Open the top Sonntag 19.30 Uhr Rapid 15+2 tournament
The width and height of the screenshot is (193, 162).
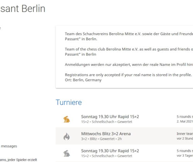pos(110,116)
